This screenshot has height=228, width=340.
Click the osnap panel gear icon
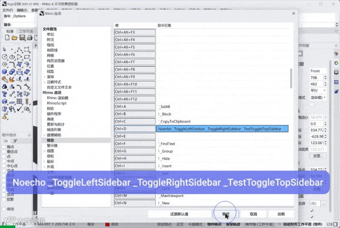click(x=29, y=135)
